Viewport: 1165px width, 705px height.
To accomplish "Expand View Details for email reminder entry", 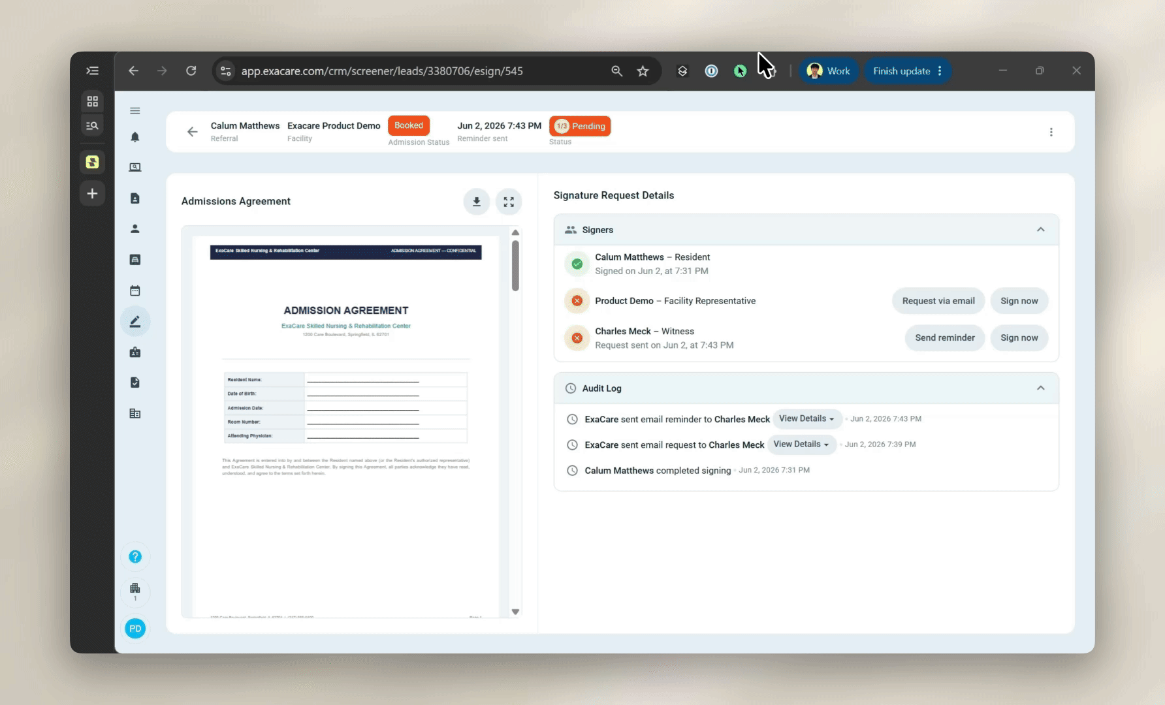I will tap(807, 419).
